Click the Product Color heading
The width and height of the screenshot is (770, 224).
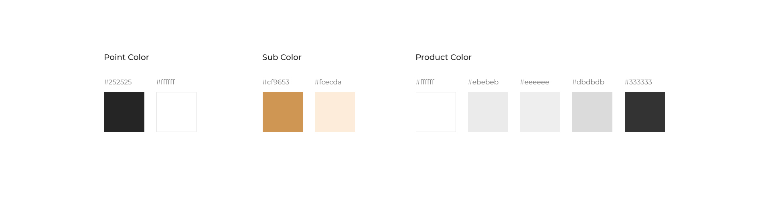click(444, 57)
